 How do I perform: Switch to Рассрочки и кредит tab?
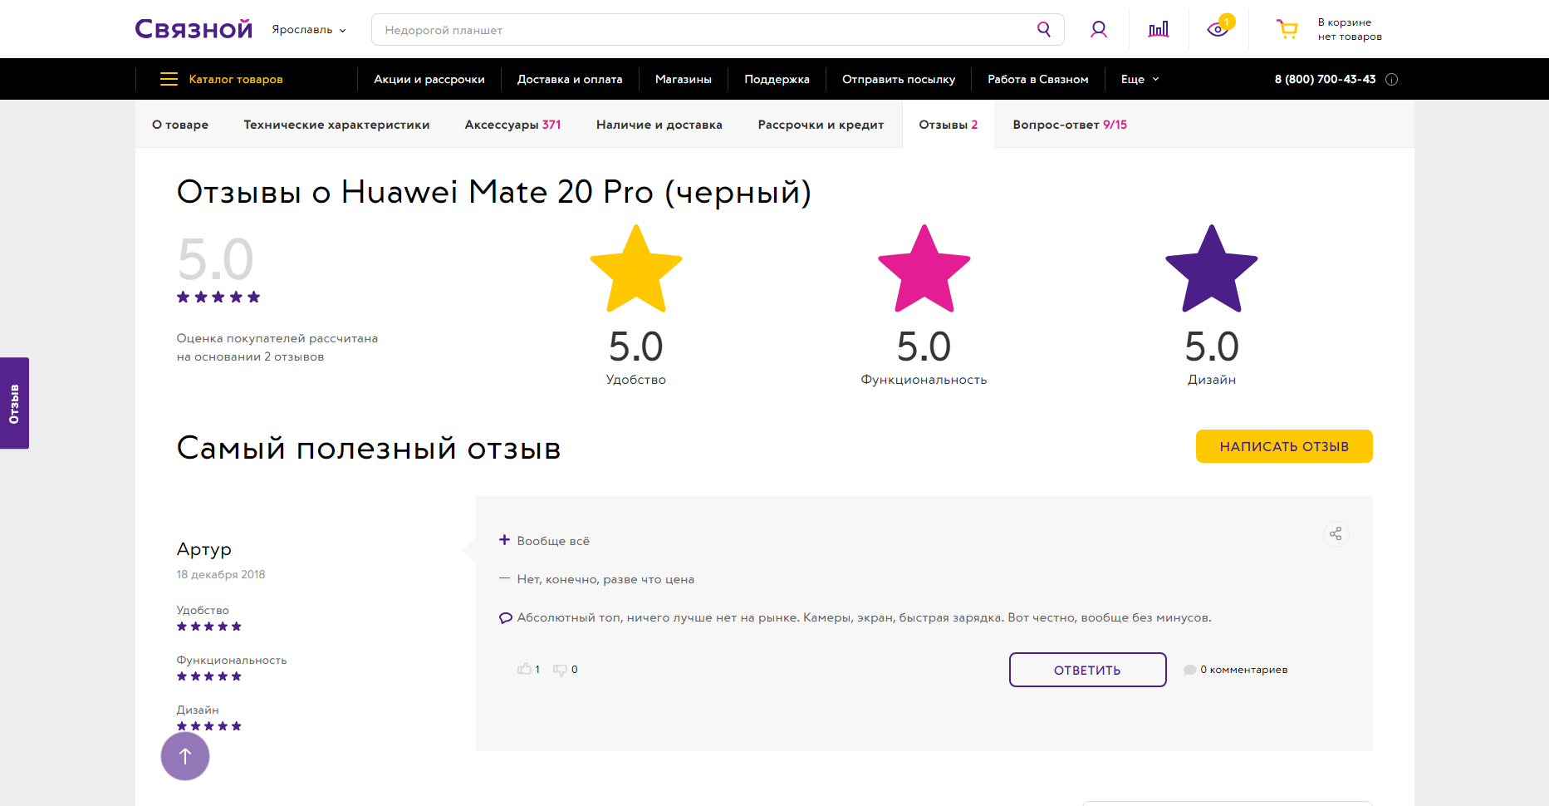821,125
